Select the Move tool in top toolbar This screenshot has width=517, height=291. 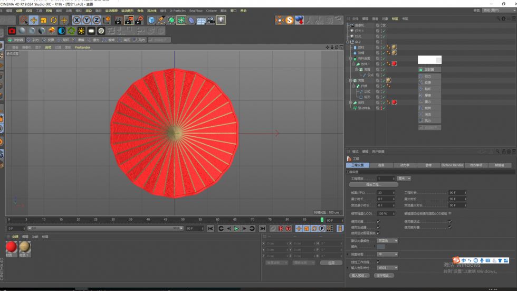pos(34,20)
